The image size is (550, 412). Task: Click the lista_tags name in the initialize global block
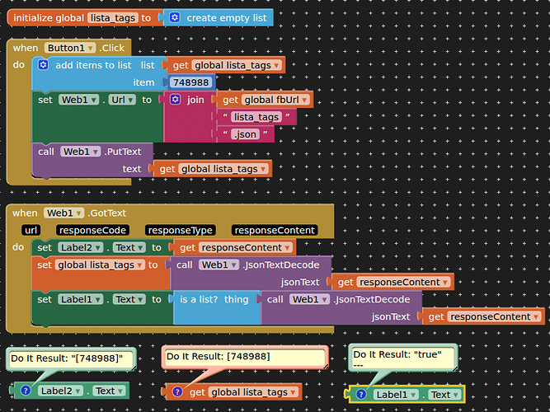click(x=113, y=18)
